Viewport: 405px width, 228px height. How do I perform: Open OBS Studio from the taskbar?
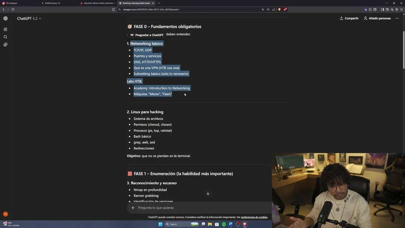(238, 224)
